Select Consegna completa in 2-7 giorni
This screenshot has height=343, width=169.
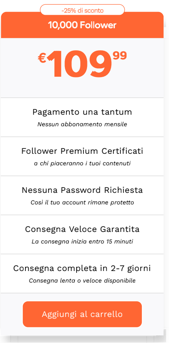click(82, 268)
